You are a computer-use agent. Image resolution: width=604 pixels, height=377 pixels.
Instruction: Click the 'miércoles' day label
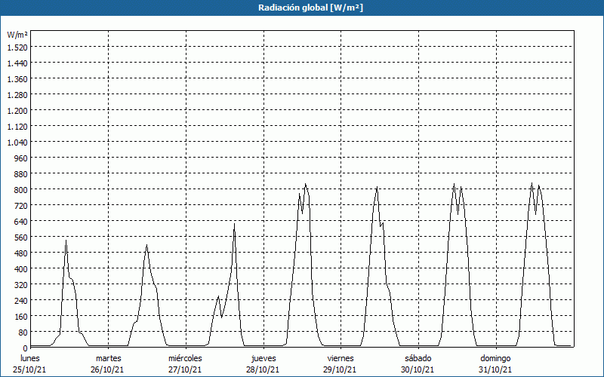click(185, 358)
